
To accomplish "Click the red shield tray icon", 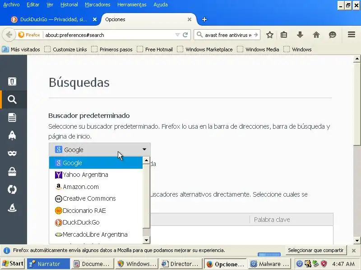I will tap(324, 264).
